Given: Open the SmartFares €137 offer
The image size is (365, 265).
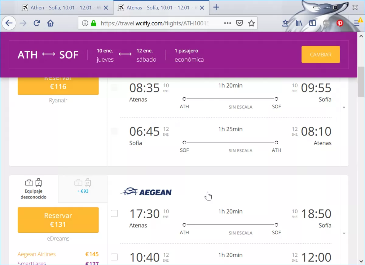Looking at the screenshot, I should pos(58,263).
